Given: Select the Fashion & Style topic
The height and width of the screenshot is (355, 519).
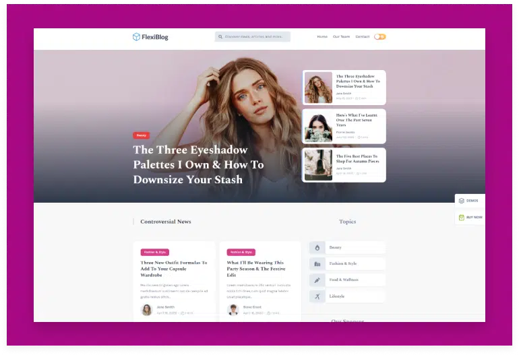Looking at the screenshot, I should pyautogui.click(x=348, y=263).
